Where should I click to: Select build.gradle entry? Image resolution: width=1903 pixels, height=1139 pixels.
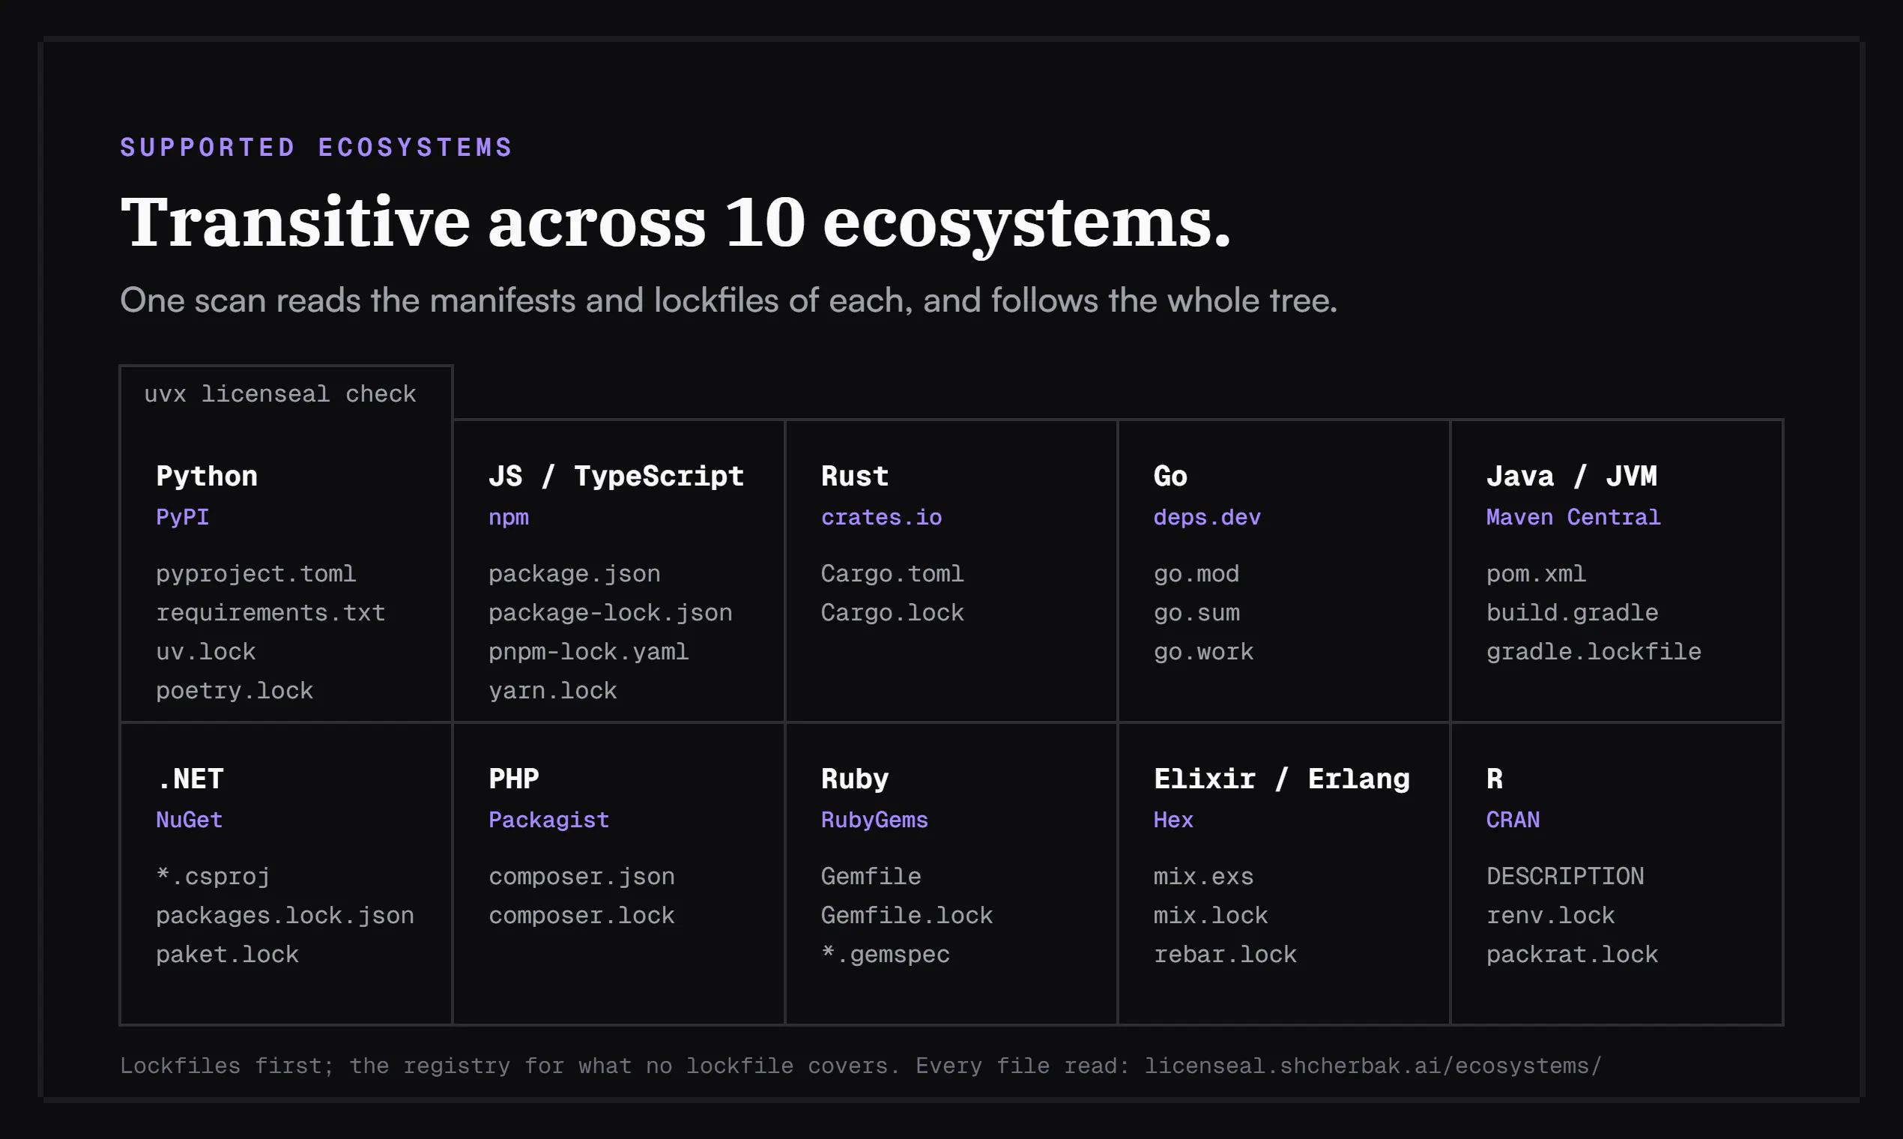tap(1572, 612)
